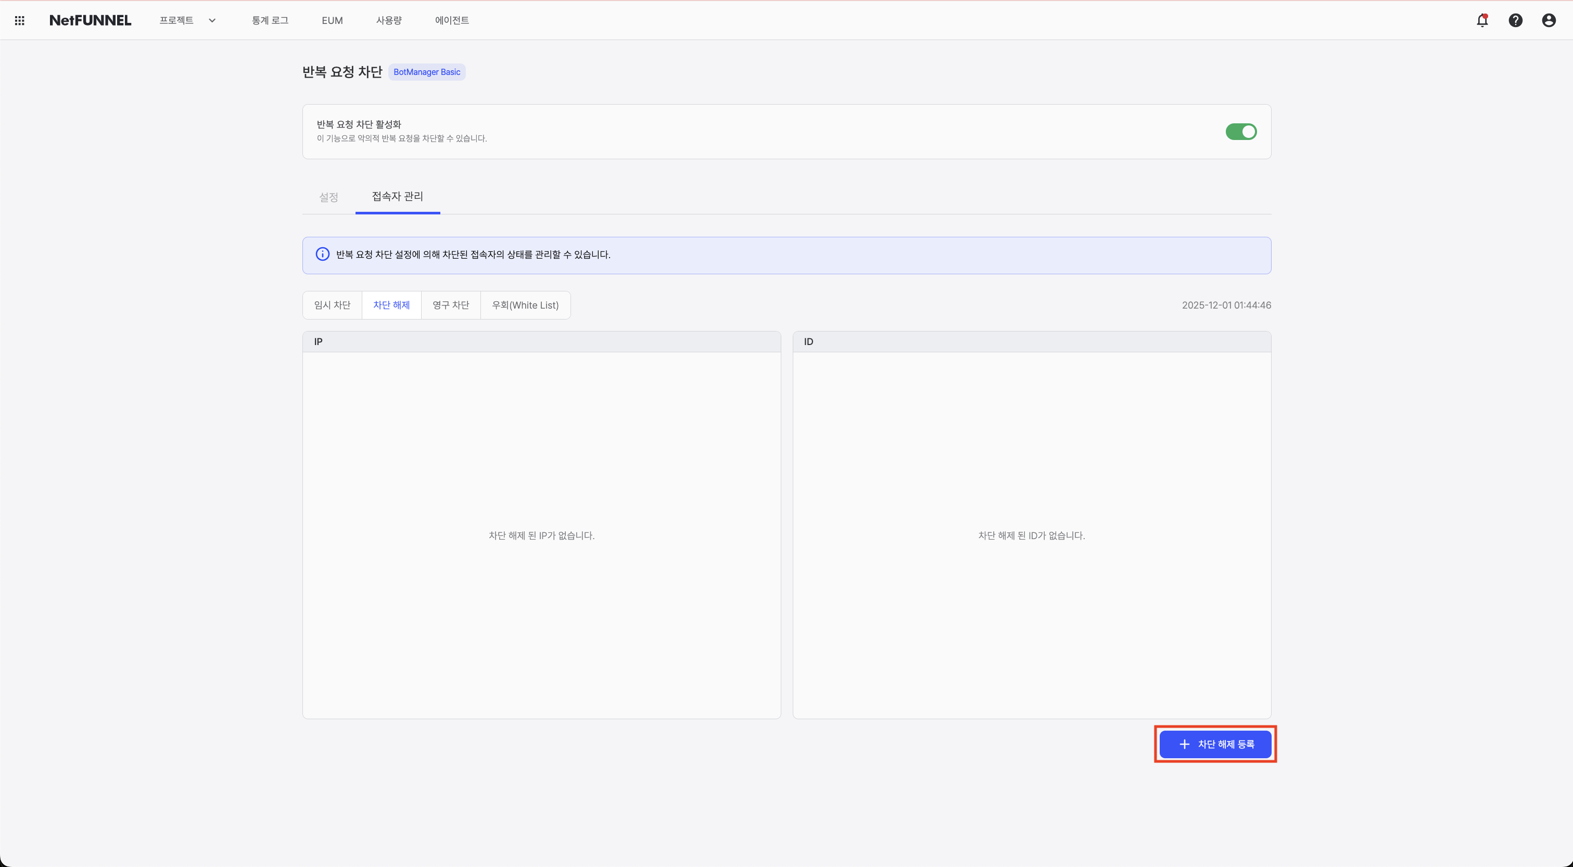Switch to the 설정 tab
This screenshot has width=1573, height=867.
[x=328, y=197]
